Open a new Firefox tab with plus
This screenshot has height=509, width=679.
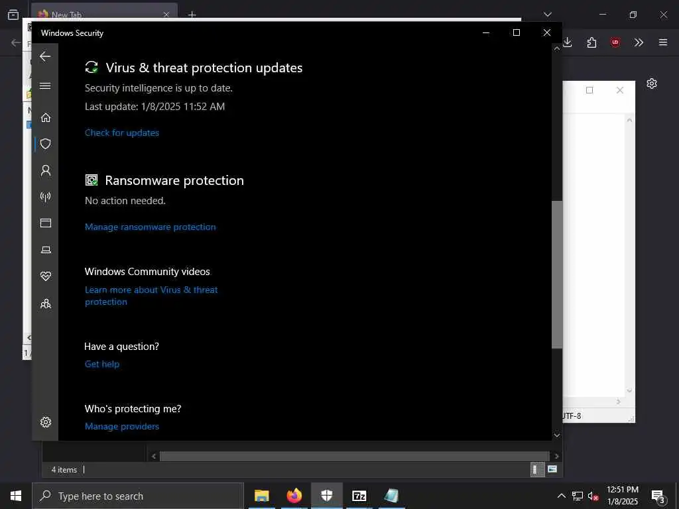(x=192, y=15)
